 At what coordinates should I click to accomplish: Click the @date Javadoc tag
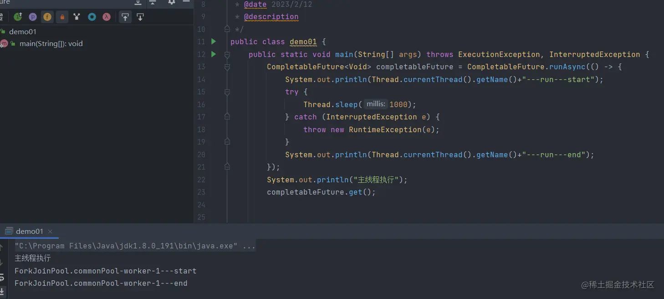tap(255, 5)
